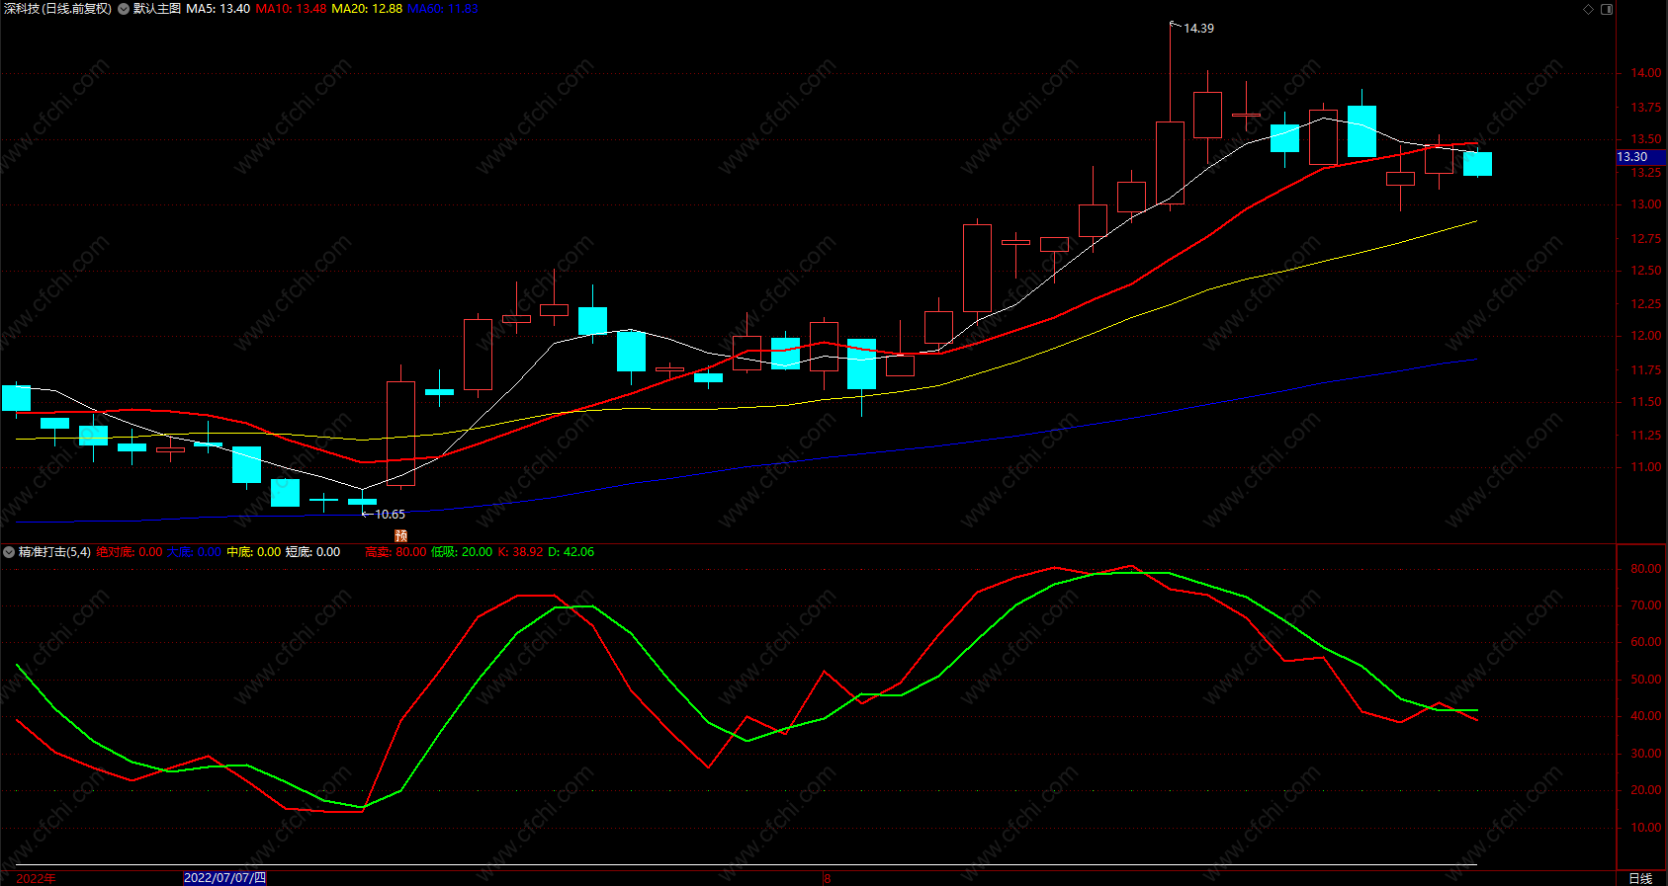Click the 2022/07/07/四 date marker on timeline
This screenshot has width=1668, height=886.
(225, 878)
